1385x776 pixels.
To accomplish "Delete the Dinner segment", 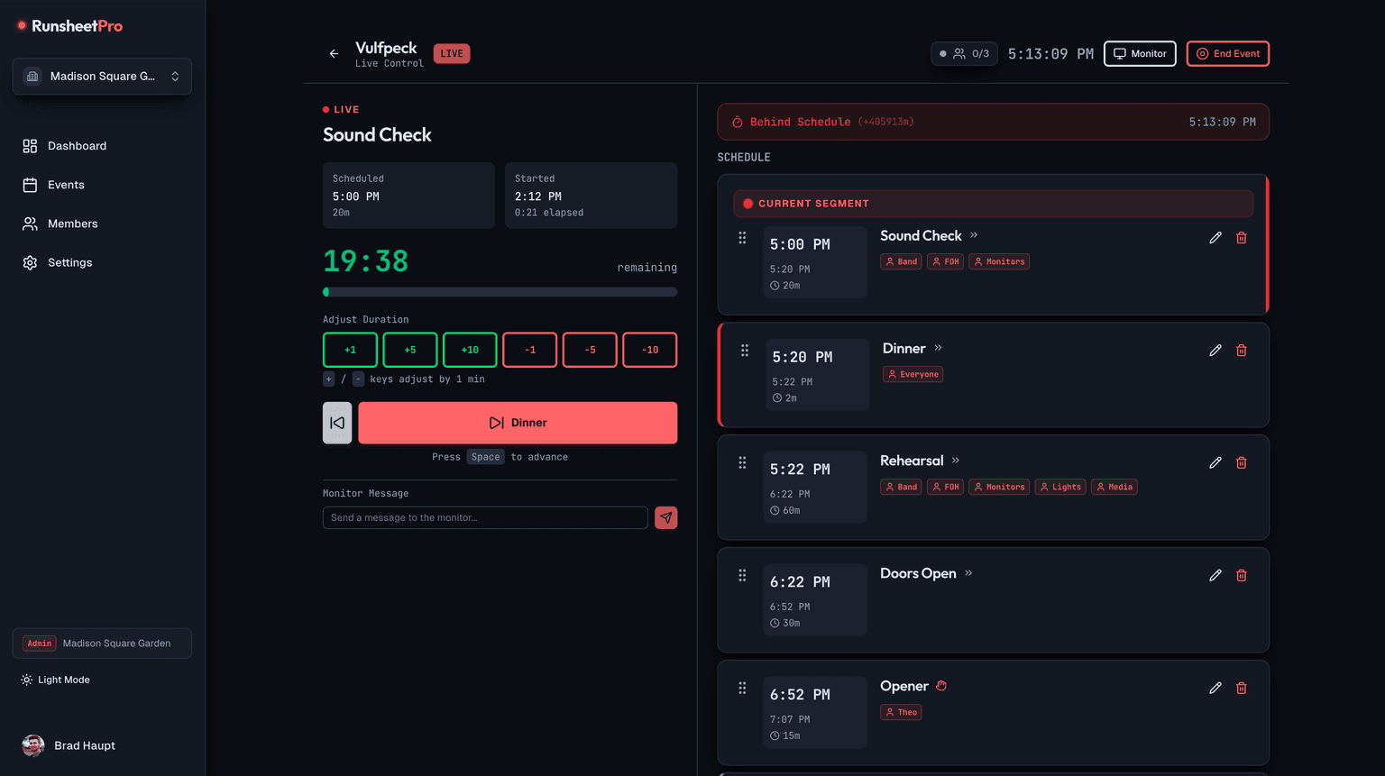I will [x=1242, y=351].
